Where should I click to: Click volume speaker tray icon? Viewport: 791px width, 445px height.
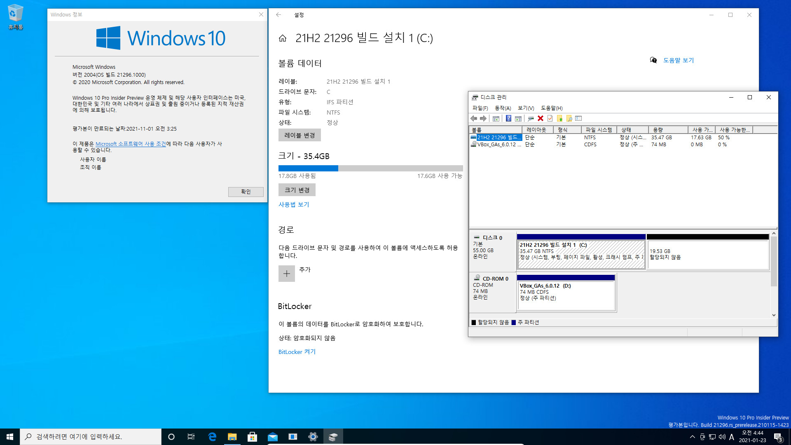pyautogui.click(x=722, y=437)
